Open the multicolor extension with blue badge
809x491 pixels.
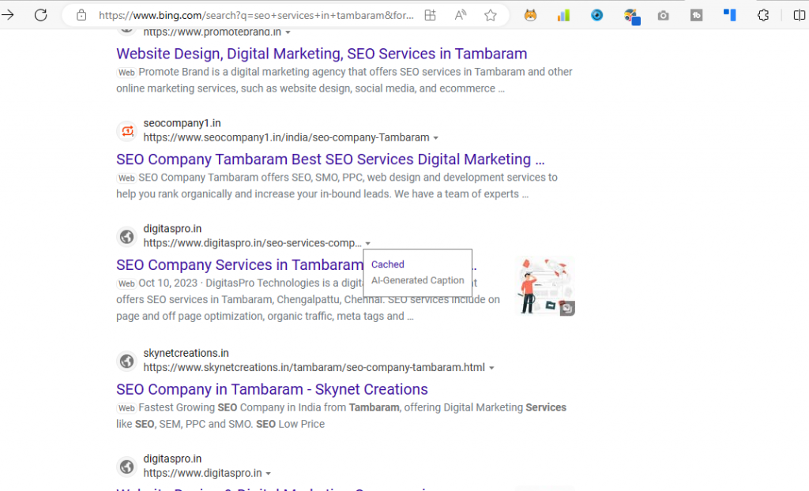point(631,17)
